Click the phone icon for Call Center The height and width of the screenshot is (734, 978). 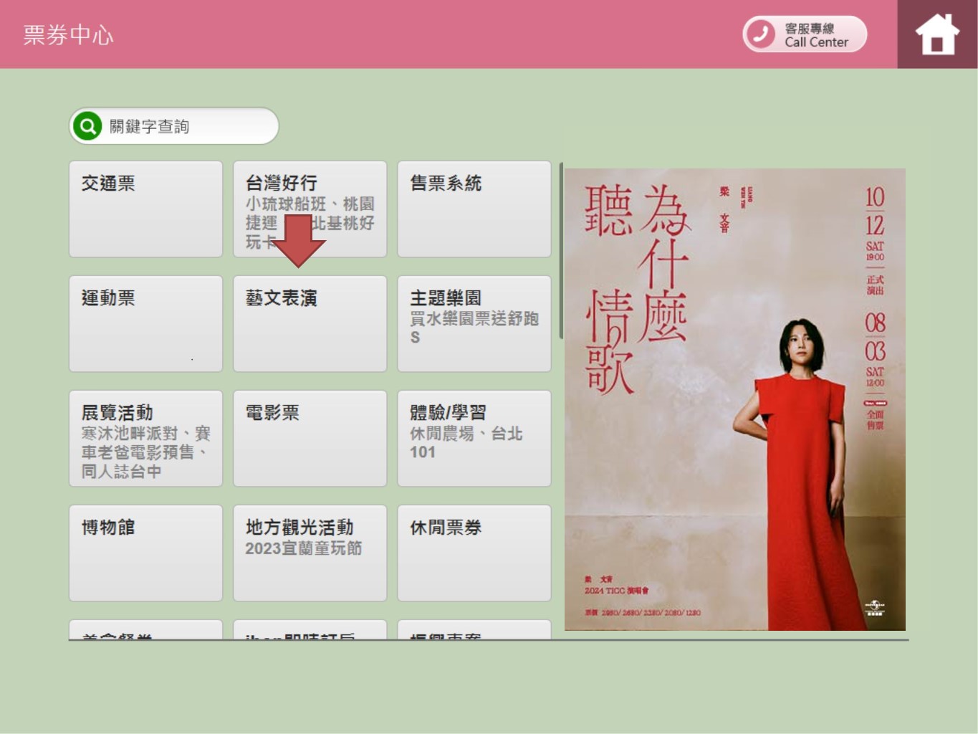761,34
